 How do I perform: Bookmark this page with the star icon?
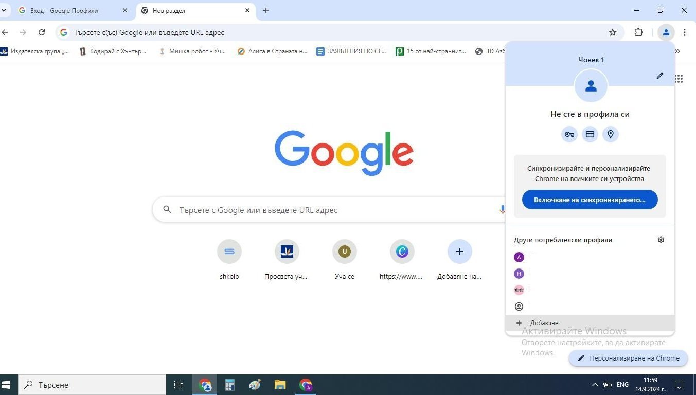pyautogui.click(x=613, y=32)
